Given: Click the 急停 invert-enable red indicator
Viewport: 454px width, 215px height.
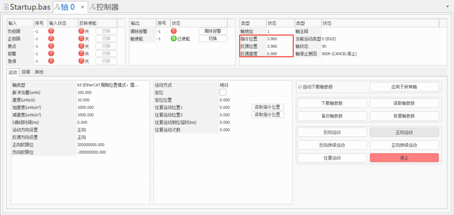Looking at the screenshot, I should (81, 61).
